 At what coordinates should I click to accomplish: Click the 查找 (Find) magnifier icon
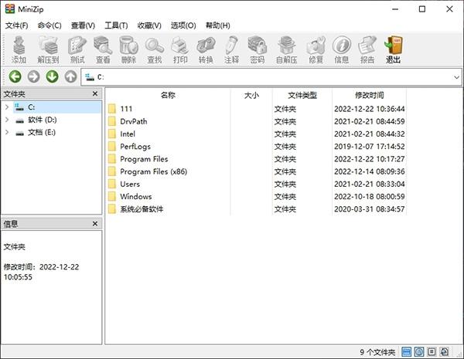155,46
